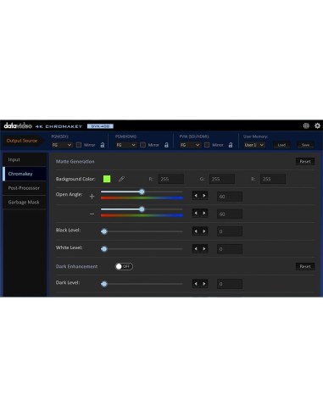Click the Output Source label
This screenshot has height=417, width=323.
(22, 141)
